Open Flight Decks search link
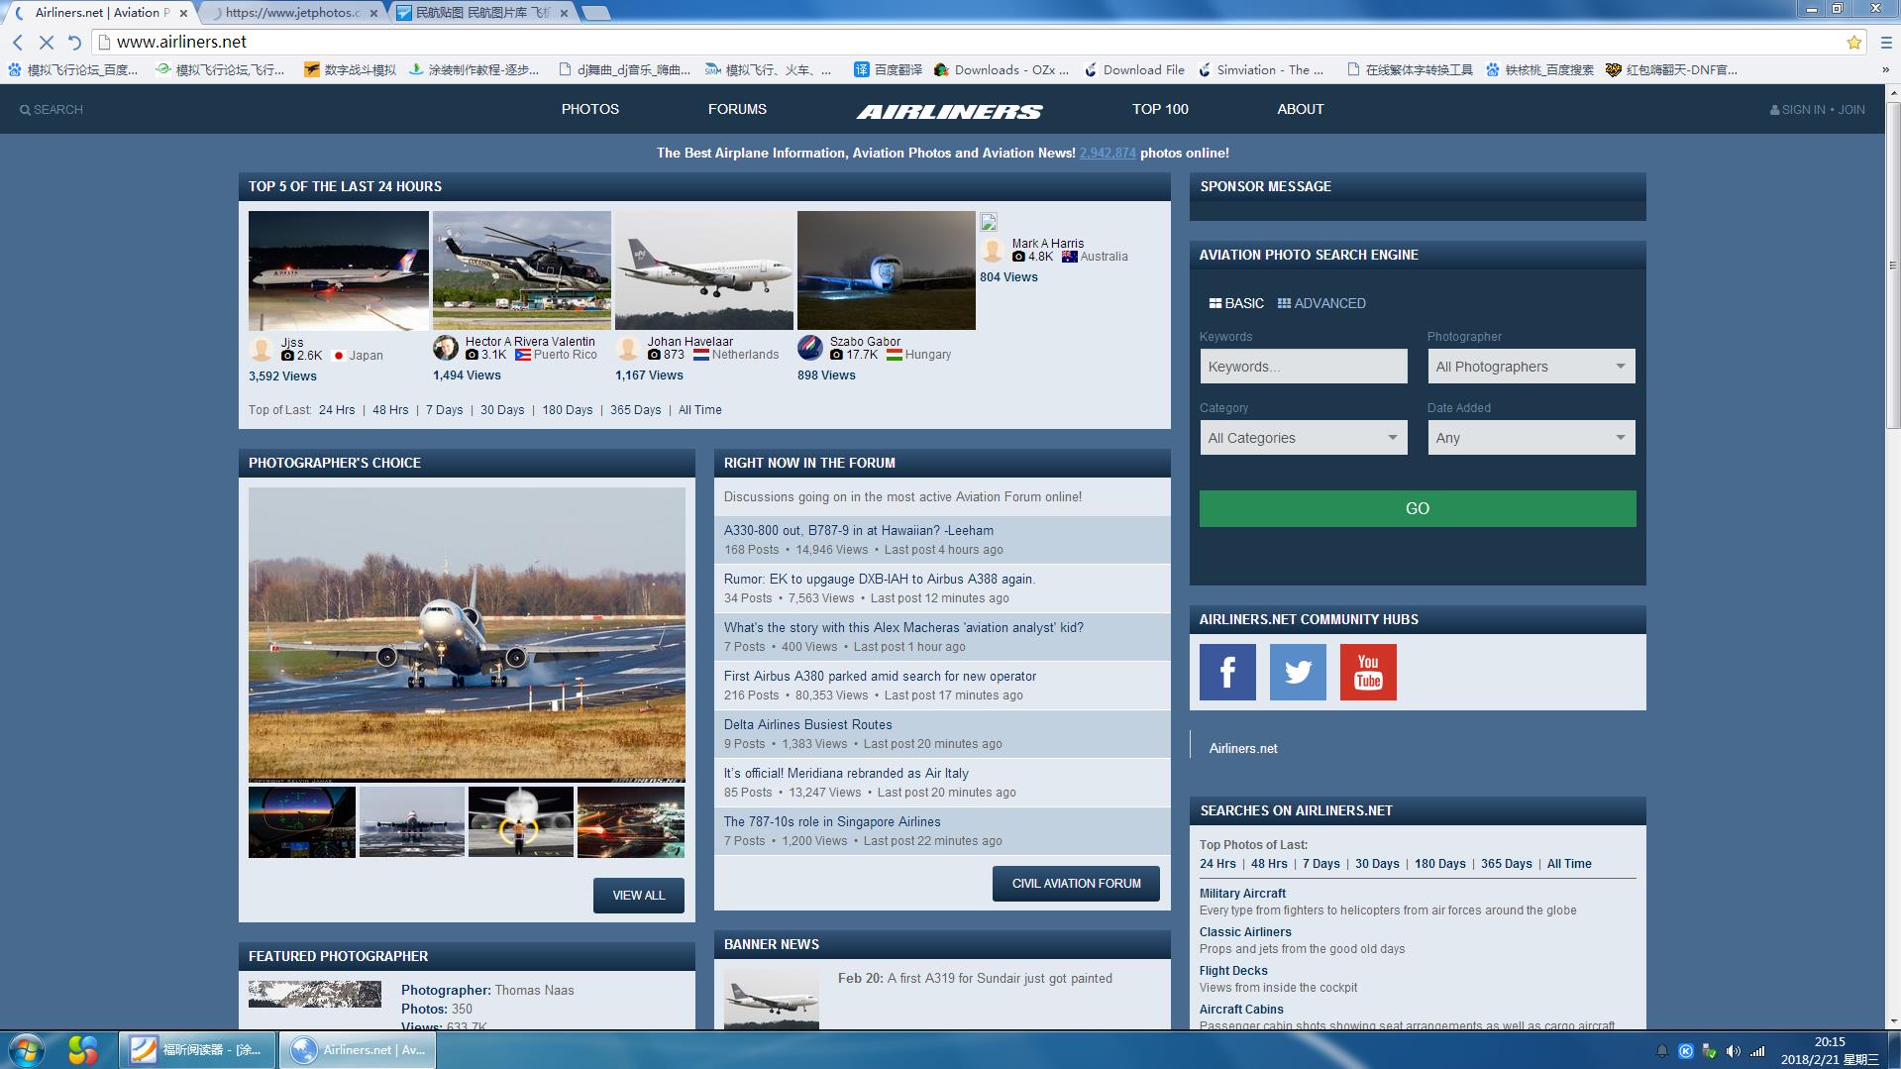Image resolution: width=1901 pixels, height=1069 pixels. click(x=1233, y=971)
